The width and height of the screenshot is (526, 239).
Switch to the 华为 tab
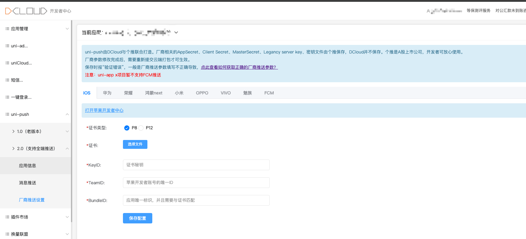(x=107, y=93)
